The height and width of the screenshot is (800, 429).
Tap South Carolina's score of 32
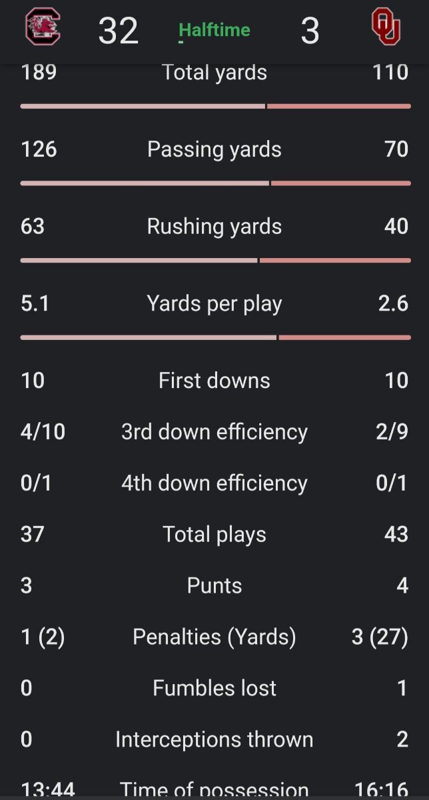click(119, 31)
